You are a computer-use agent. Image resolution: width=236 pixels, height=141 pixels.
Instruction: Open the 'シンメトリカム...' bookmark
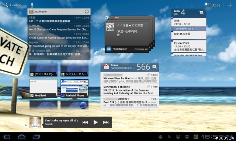74,70
